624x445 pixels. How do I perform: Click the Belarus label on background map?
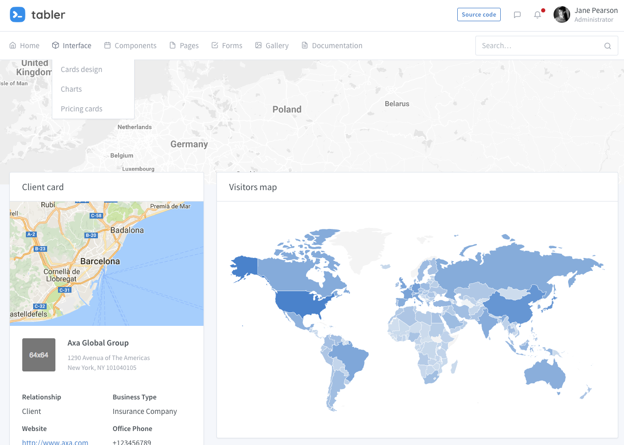tap(397, 104)
